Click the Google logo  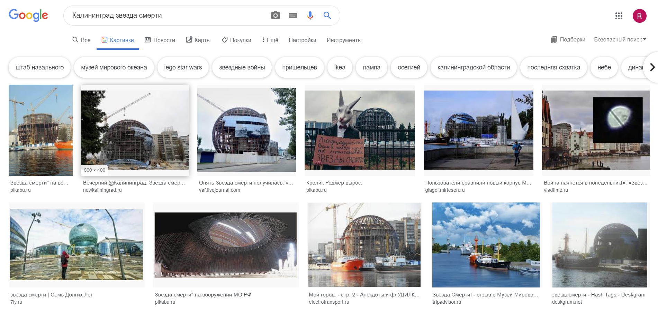(x=28, y=15)
